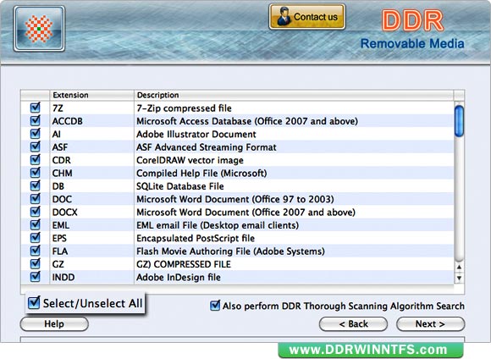Select 'ASF Advanced Streaming Format' text
Screen dimensions: 491x359
[x=207, y=147]
